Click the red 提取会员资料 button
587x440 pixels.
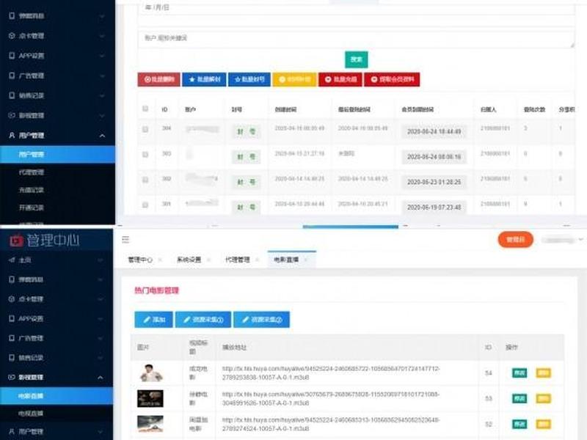click(392, 79)
